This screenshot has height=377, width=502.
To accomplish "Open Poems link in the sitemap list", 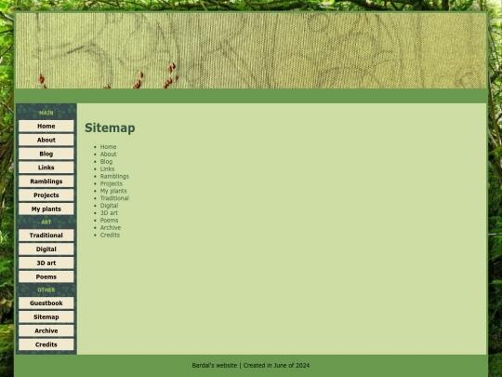I will coord(109,221).
